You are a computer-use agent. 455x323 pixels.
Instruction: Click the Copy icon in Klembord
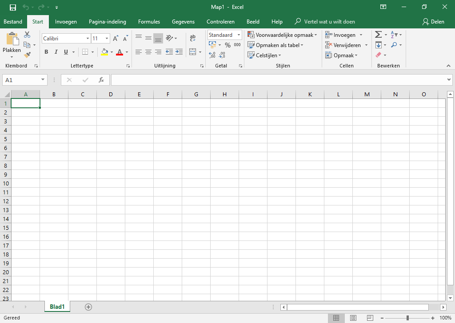coord(27,45)
